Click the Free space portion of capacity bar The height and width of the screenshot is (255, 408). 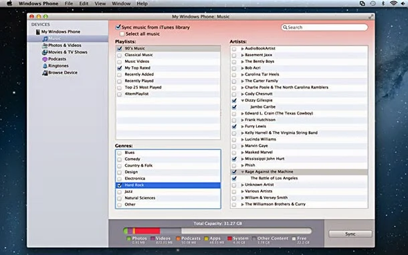(x=246, y=231)
